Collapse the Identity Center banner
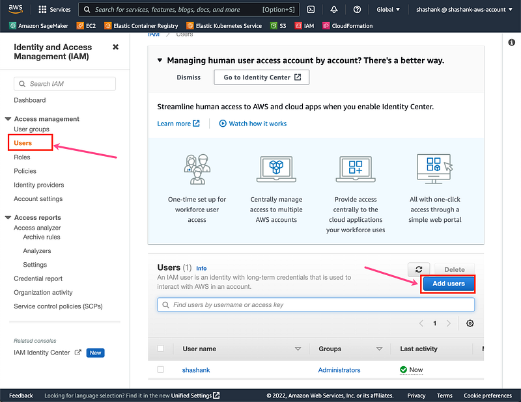This screenshot has width=521, height=402. [160, 60]
